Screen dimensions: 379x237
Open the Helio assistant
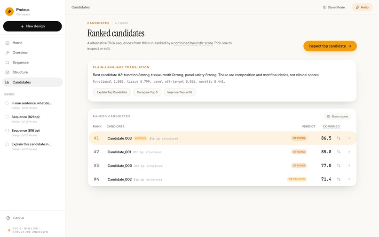tap(362, 7)
